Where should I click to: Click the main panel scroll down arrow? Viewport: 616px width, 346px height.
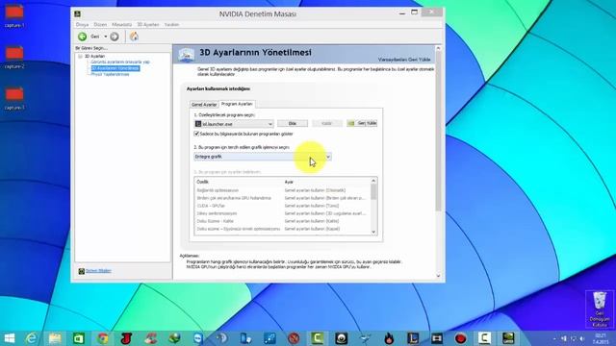[439, 276]
